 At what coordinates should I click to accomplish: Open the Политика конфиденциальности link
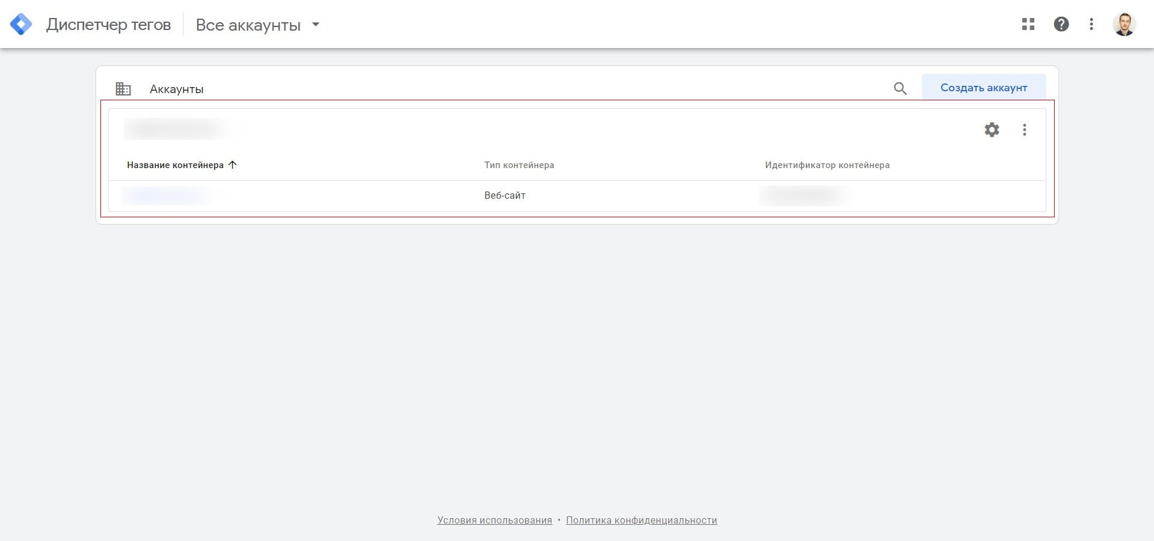click(x=641, y=521)
